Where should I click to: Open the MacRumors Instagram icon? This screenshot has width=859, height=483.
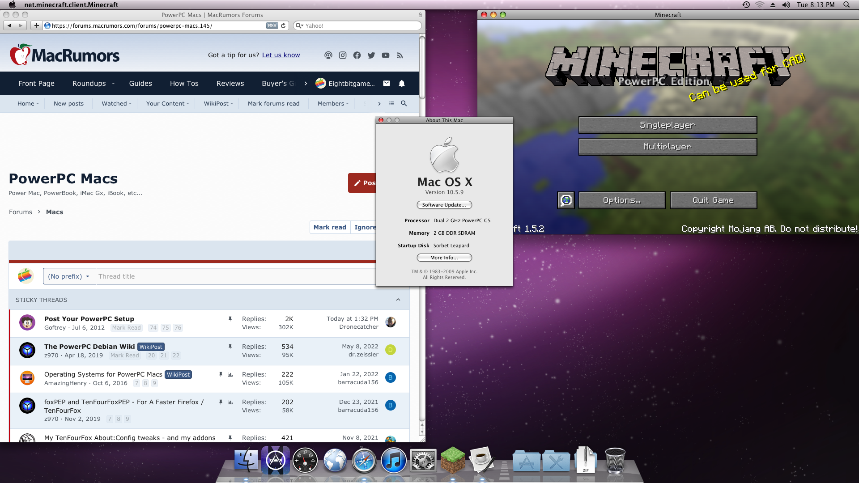[343, 55]
